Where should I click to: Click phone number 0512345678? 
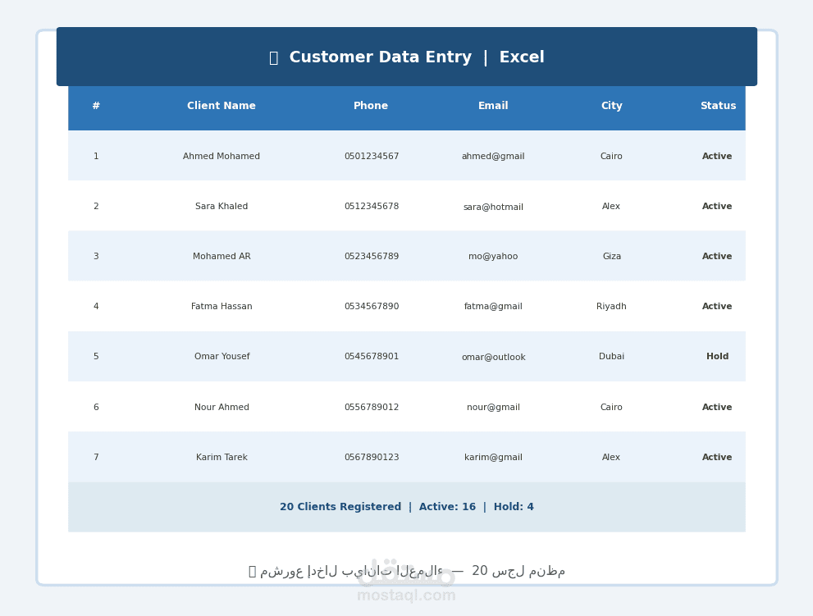pyautogui.click(x=372, y=207)
